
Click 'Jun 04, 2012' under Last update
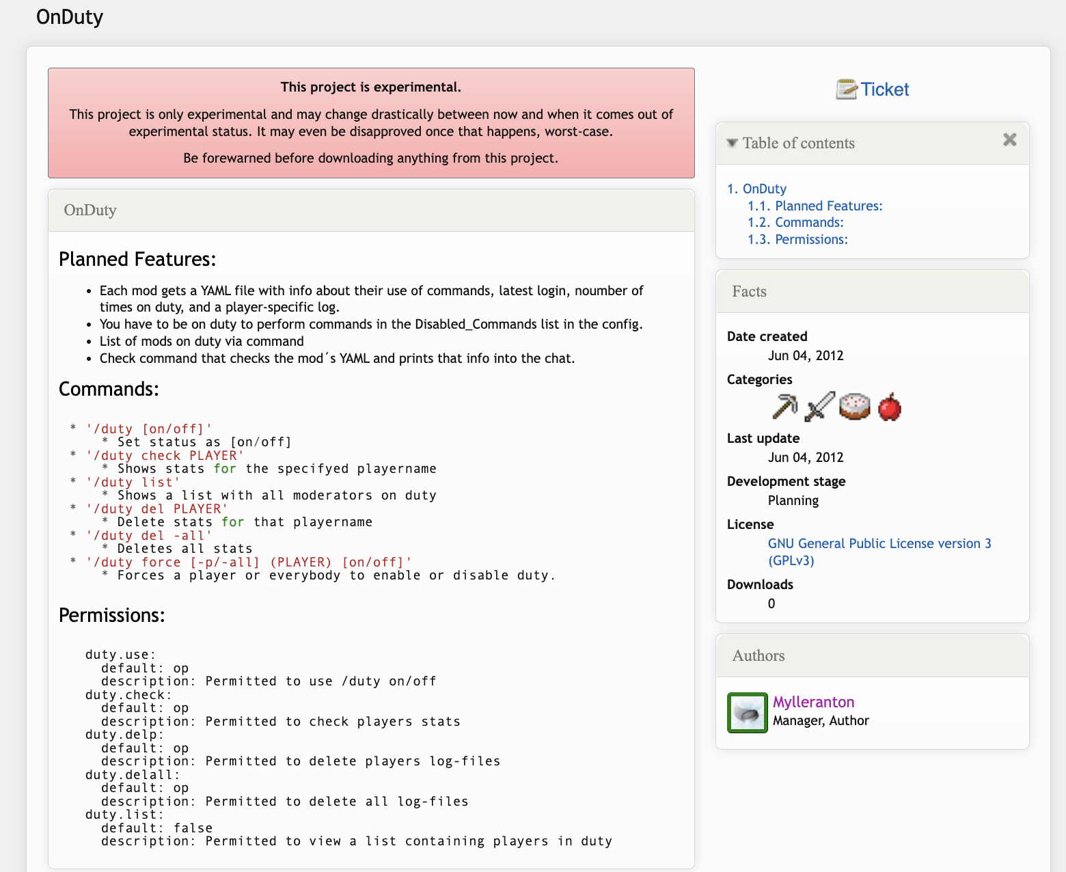(x=806, y=457)
